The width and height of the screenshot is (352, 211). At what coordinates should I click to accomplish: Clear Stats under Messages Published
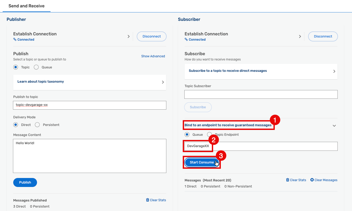coord(158,200)
